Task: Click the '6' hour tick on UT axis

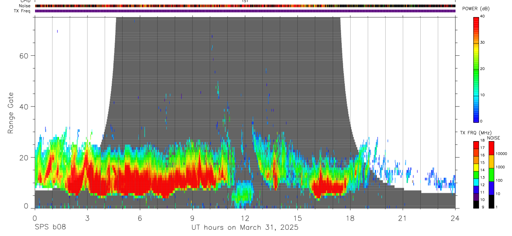Action: pos(140,218)
